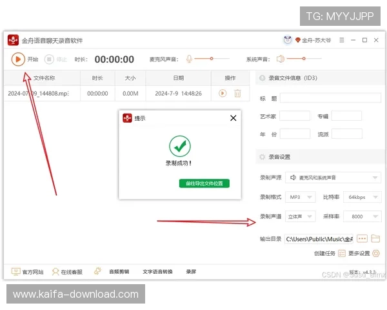This screenshot has width=387, height=310.
Task: Click the 年份 input field
Action: (x=295, y=134)
